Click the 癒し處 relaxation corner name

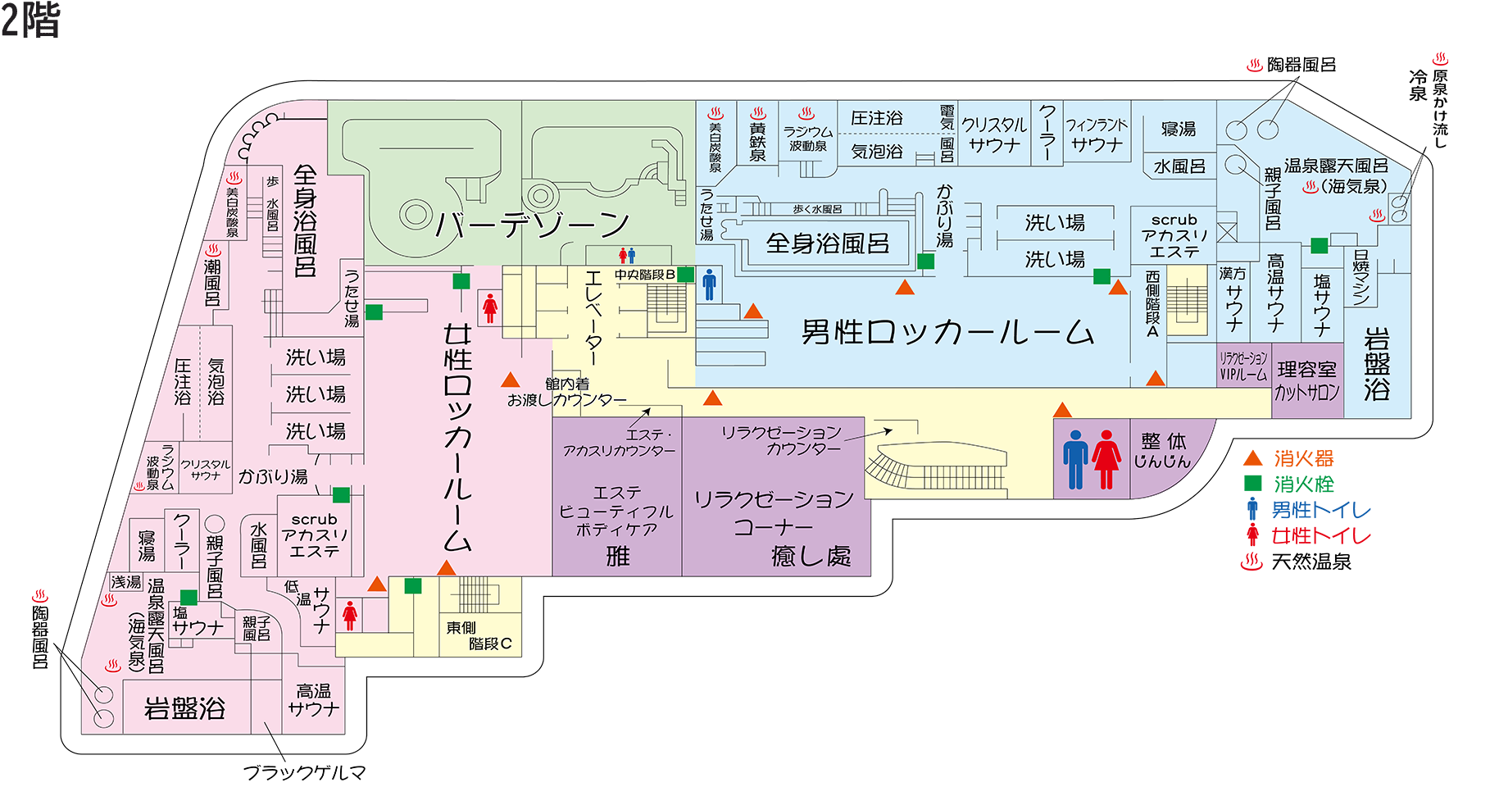[811, 557]
